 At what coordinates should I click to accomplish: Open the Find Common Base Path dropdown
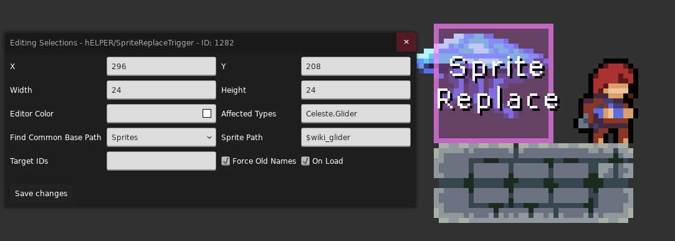tap(161, 137)
